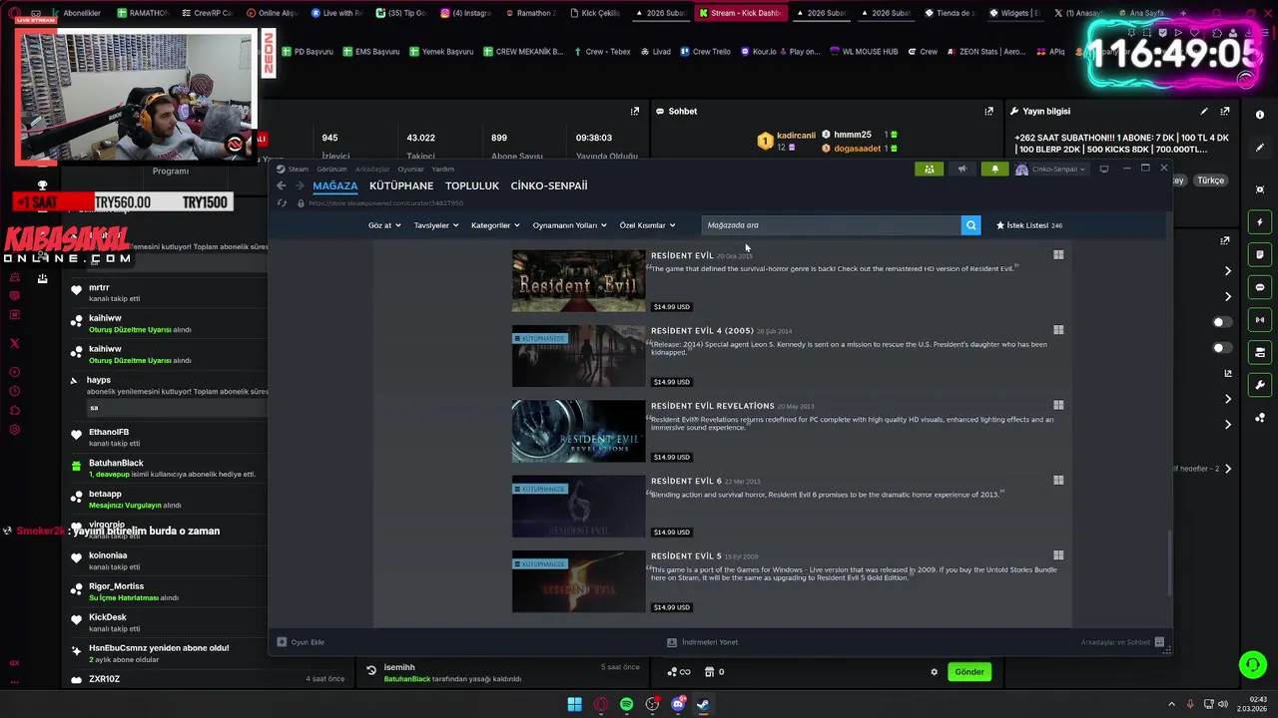Switch to Stream - Kick Dashboard browser tab

pos(740,13)
